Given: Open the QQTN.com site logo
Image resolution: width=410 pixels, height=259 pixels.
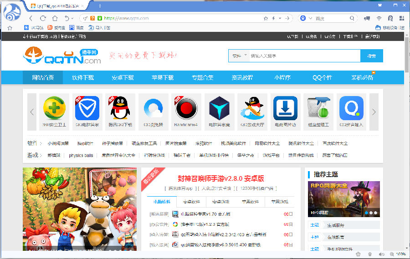Looking at the screenshot, I should [62, 56].
